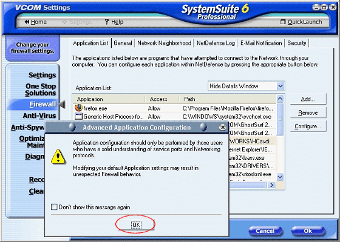This screenshot has width=340, height=242.
Task: Open the NetDefense Log tab
Action: 216,43
